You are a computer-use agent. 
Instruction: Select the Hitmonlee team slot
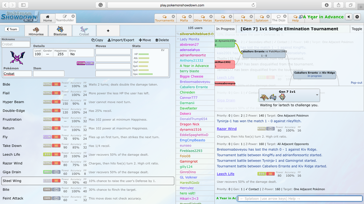[36, 30]
